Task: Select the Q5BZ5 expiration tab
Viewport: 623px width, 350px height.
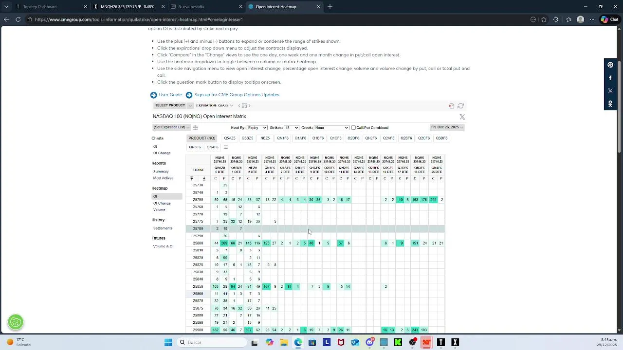Action: [x=247, y=138]
